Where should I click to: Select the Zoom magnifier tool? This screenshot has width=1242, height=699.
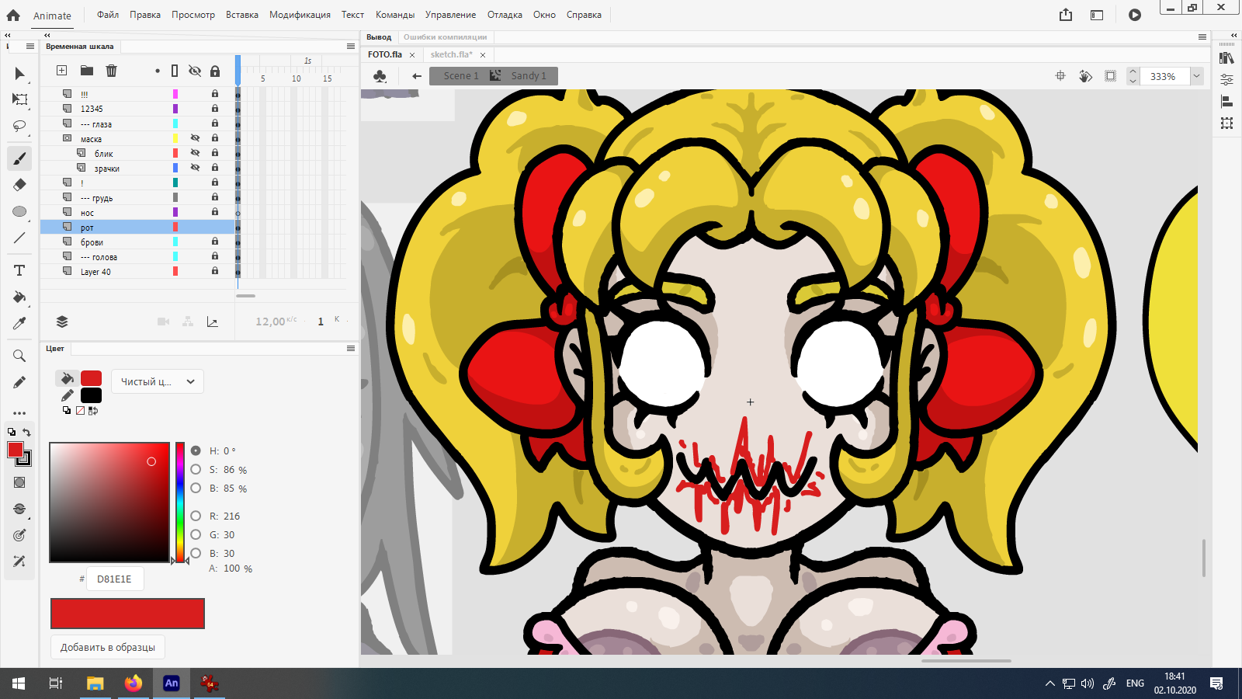click(x=19, y=356)
